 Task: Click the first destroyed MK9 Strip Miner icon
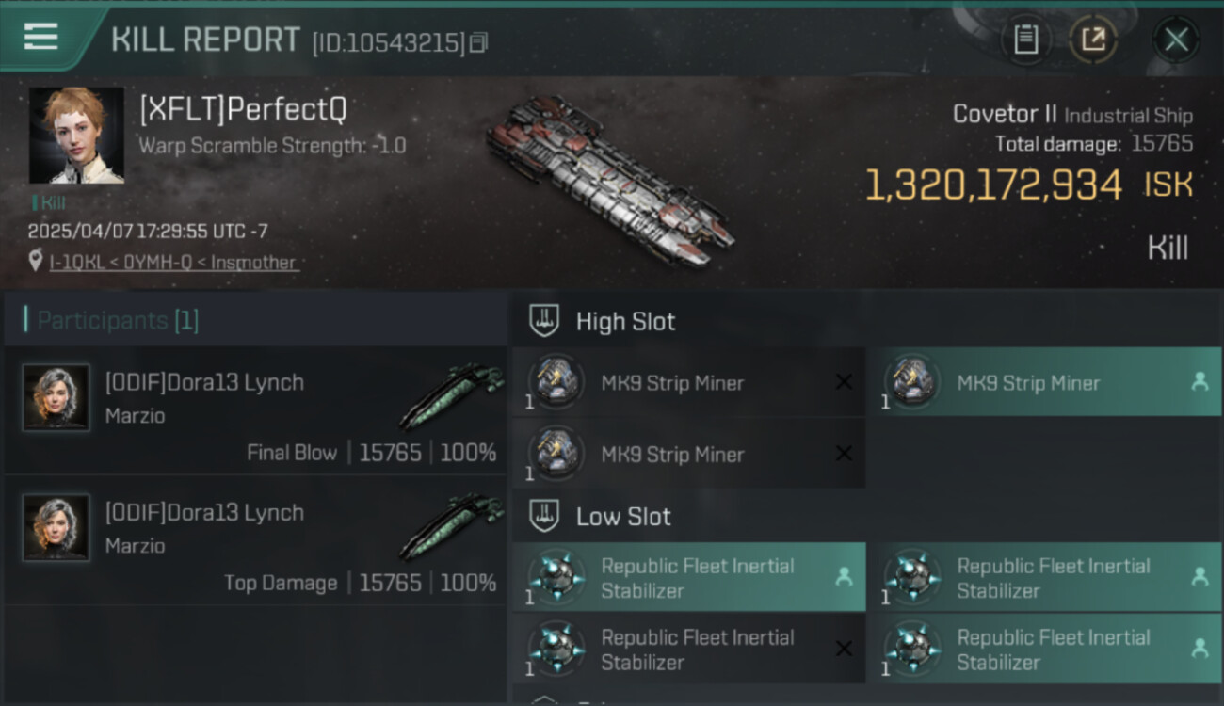pos(556,382)
